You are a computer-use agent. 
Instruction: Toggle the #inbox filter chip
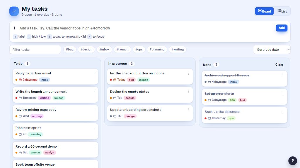pyautogui.click(x=104, y=50)
